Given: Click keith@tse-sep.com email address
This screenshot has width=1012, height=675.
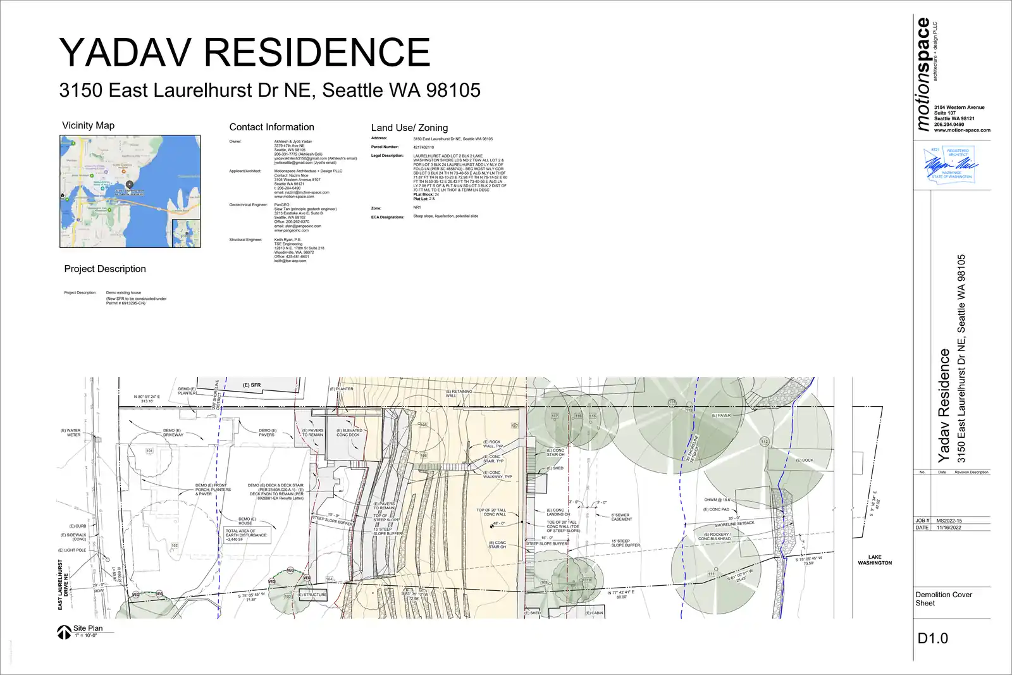Looking at the screenshot, I should pyautogui.click(x=290, y=261).
